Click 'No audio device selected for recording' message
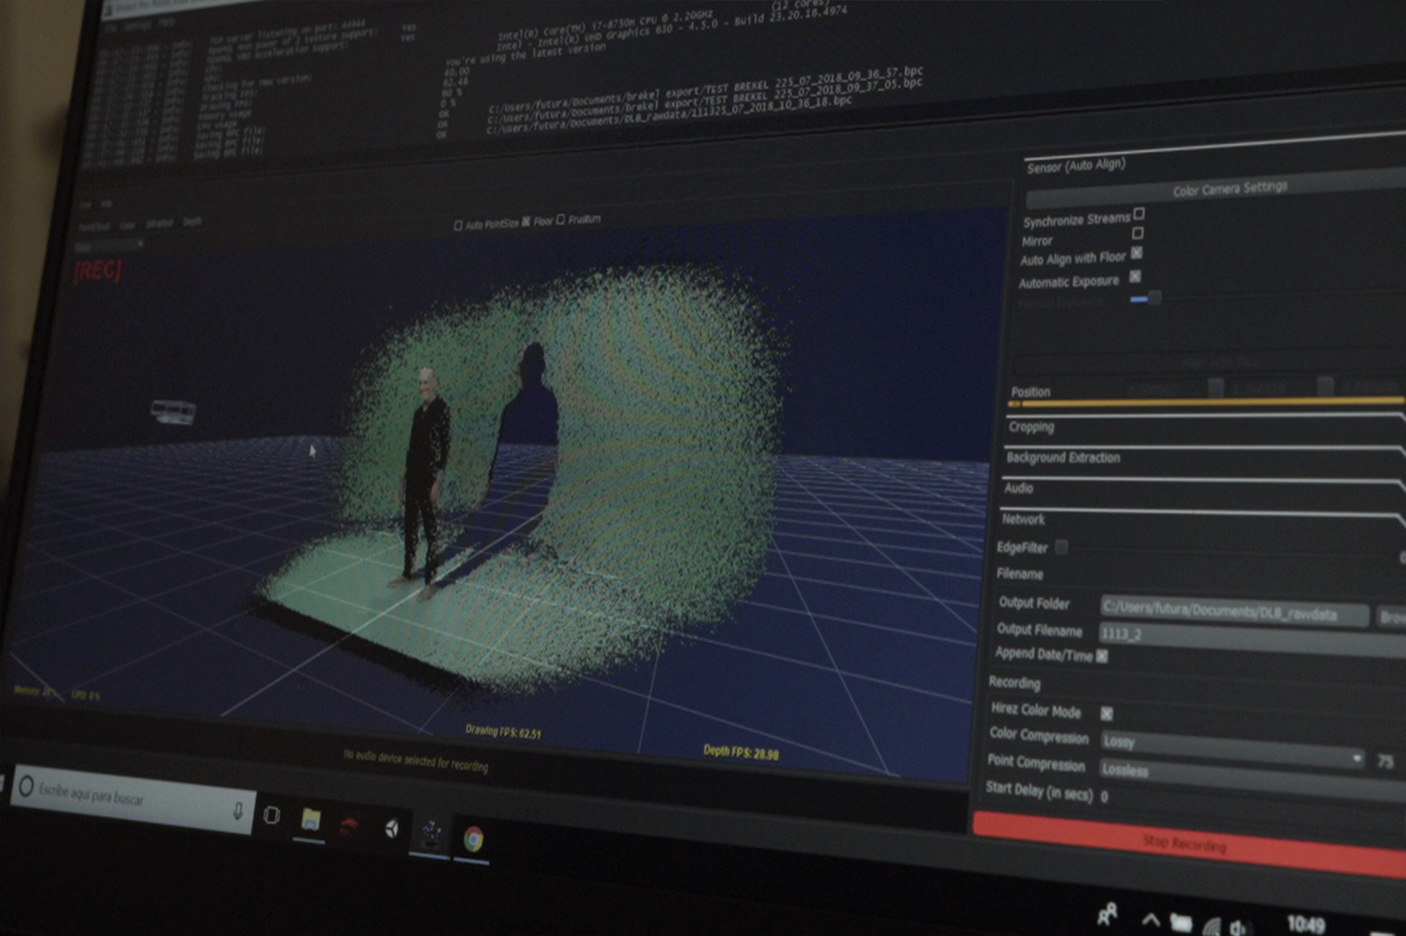The height and width of the screenshot is (936, 1406). coord(416,760)
